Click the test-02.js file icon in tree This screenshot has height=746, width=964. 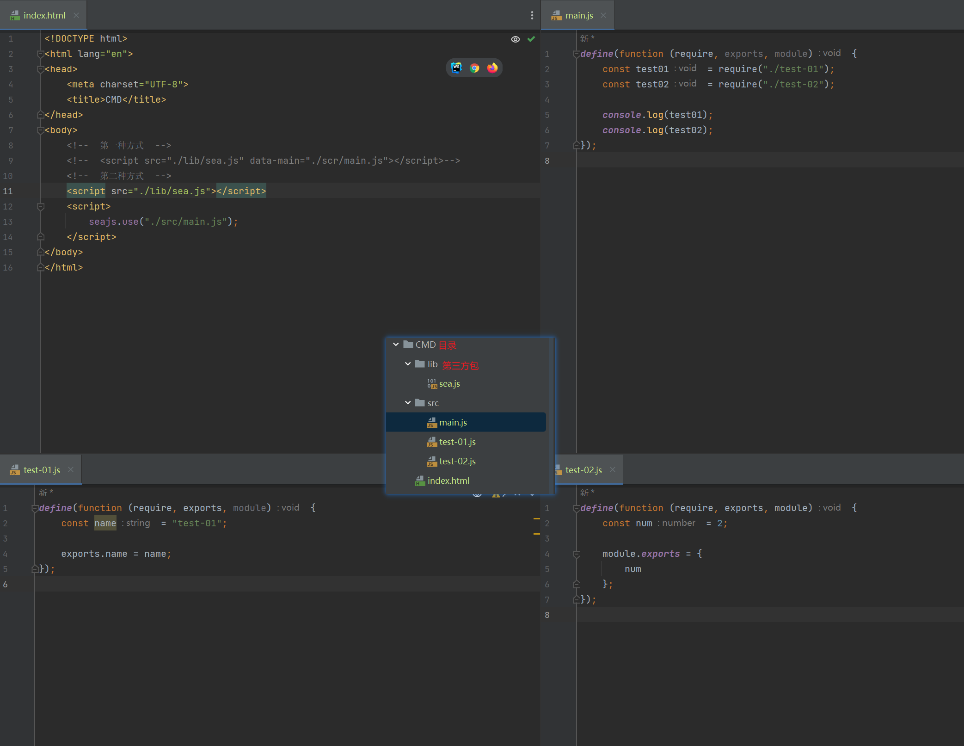432,462
